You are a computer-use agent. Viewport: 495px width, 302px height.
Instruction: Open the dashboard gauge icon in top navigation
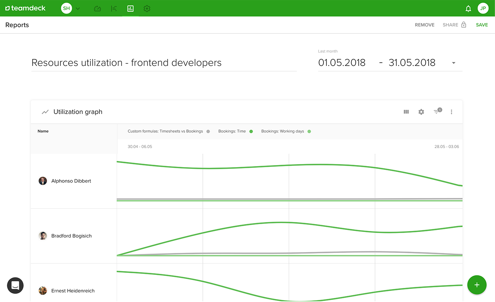[x=97, y=9]
